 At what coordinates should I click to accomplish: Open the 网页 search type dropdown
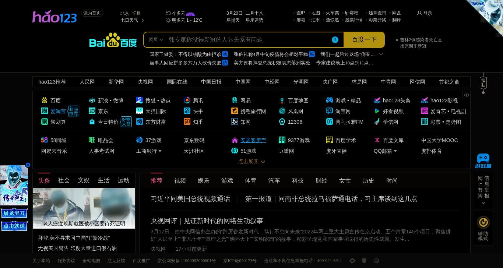click(156, 40)
